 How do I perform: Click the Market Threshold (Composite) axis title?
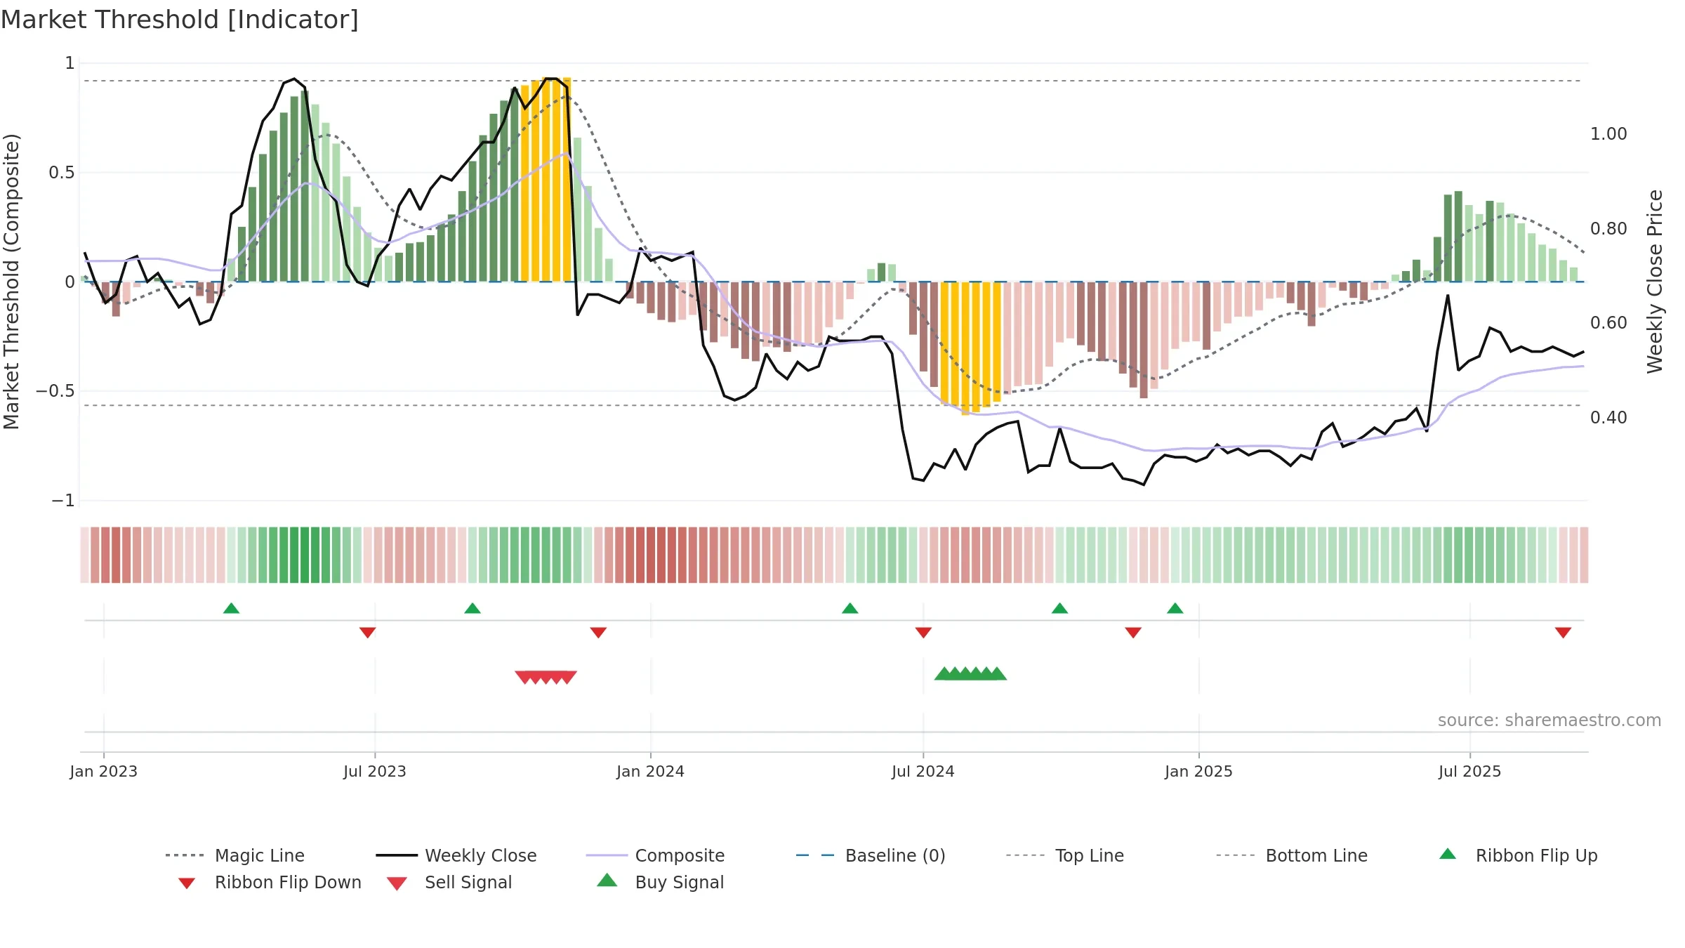[x=11, y=282]
